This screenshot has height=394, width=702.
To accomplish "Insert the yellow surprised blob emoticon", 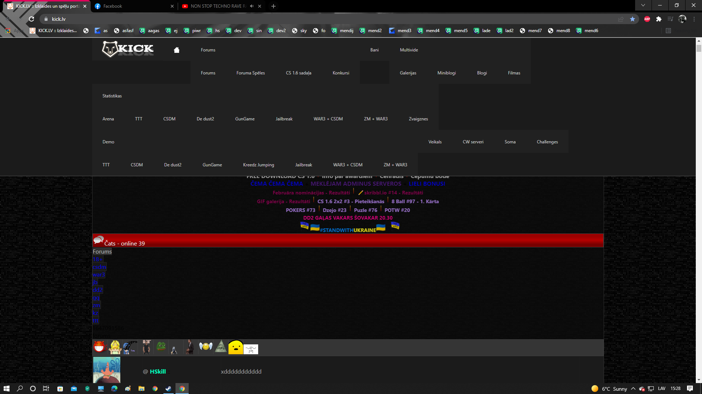I will [x=236, y=347].
